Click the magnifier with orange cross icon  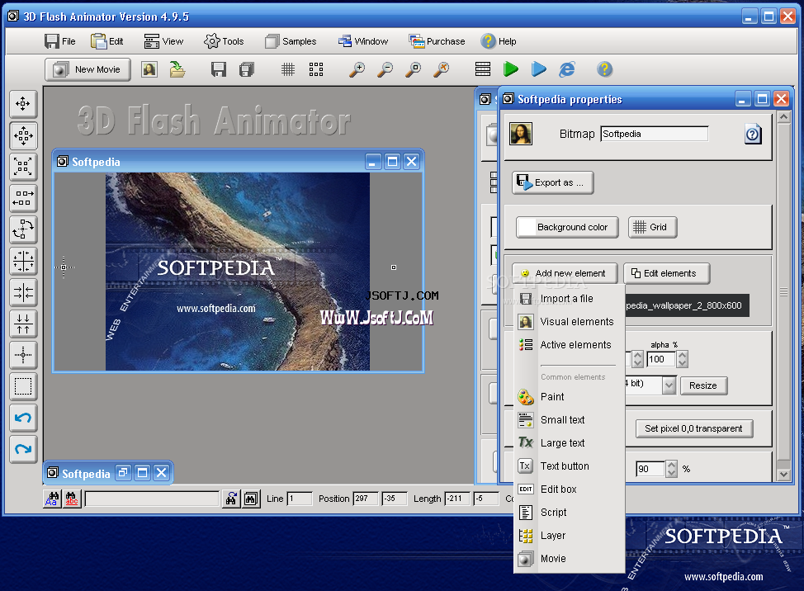pyautogui.click(x=441, y=69)
